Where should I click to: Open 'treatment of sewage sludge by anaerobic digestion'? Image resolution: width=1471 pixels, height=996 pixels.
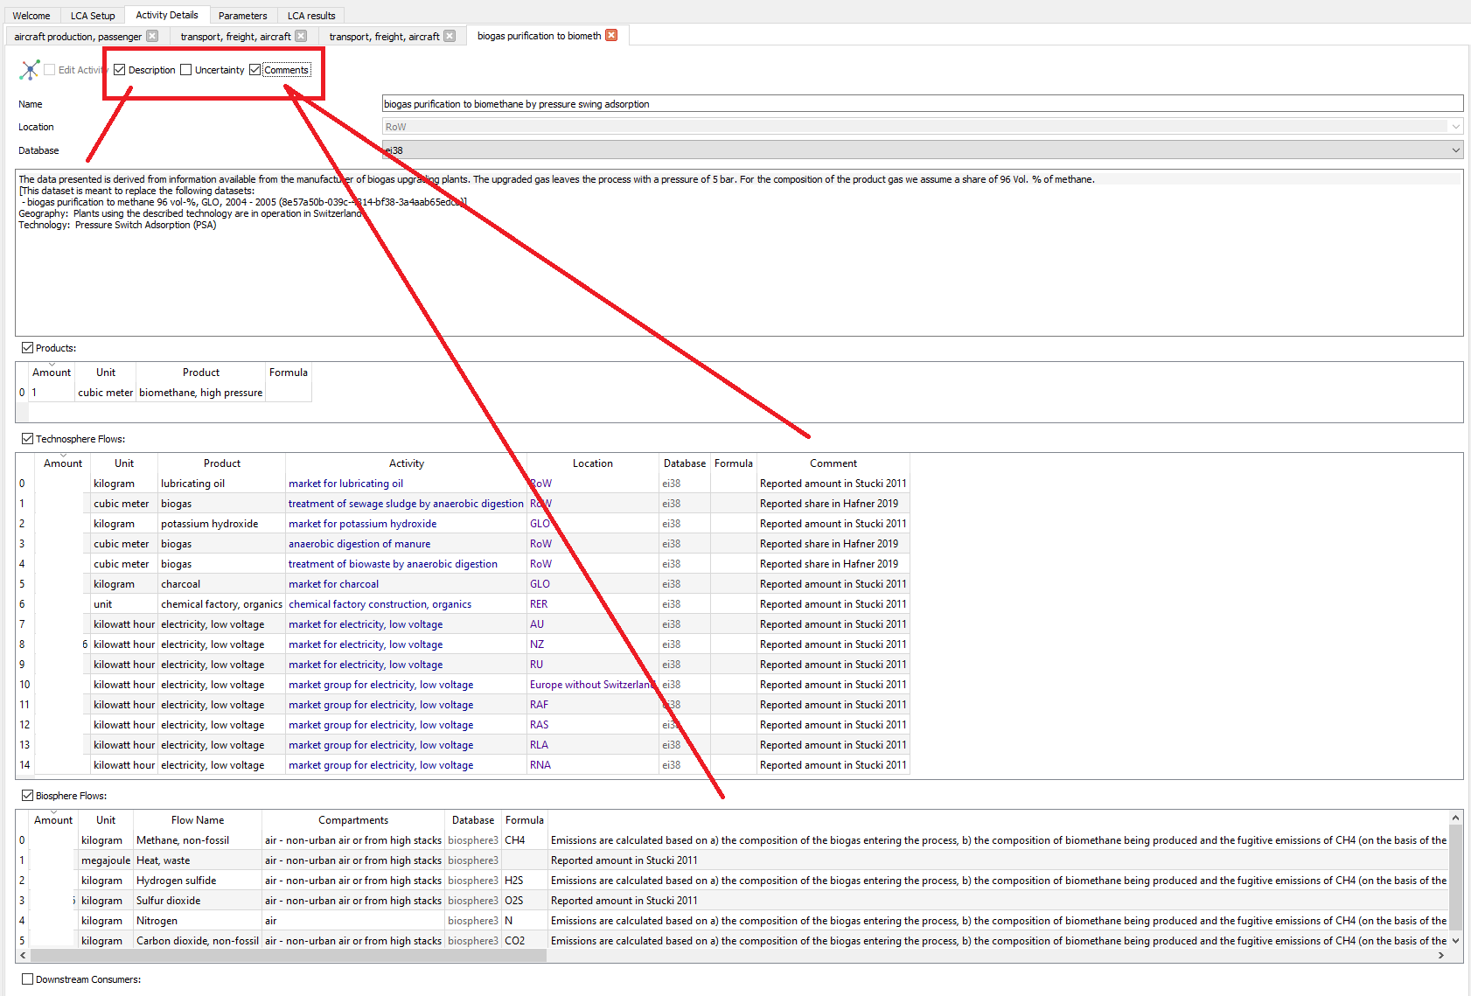pyautogui.click(x=405, y=503)
